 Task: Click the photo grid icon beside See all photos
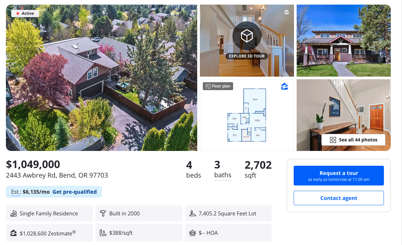click(333, 140)
